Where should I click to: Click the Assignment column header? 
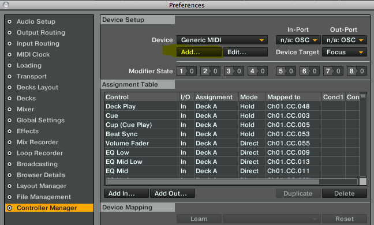pos(216,97)
